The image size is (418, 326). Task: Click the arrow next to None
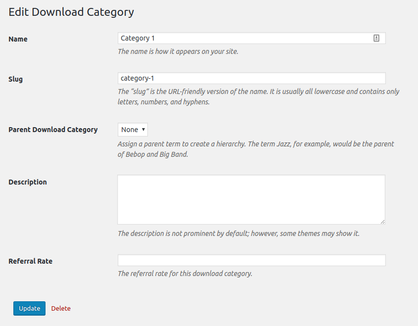[143, 129]
